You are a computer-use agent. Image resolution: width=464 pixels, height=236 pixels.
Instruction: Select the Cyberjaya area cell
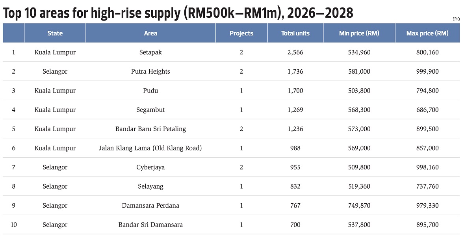pos(150,167)
